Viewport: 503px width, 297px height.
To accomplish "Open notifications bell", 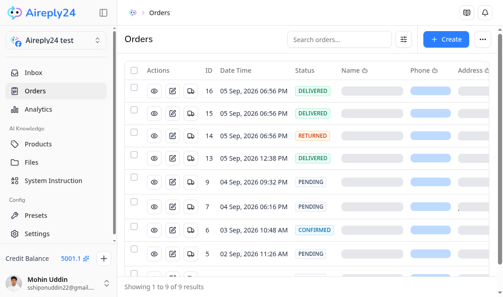I will [485, 13].
